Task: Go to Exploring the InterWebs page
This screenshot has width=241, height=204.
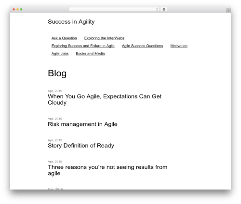Action: click(x=104, y=38)
